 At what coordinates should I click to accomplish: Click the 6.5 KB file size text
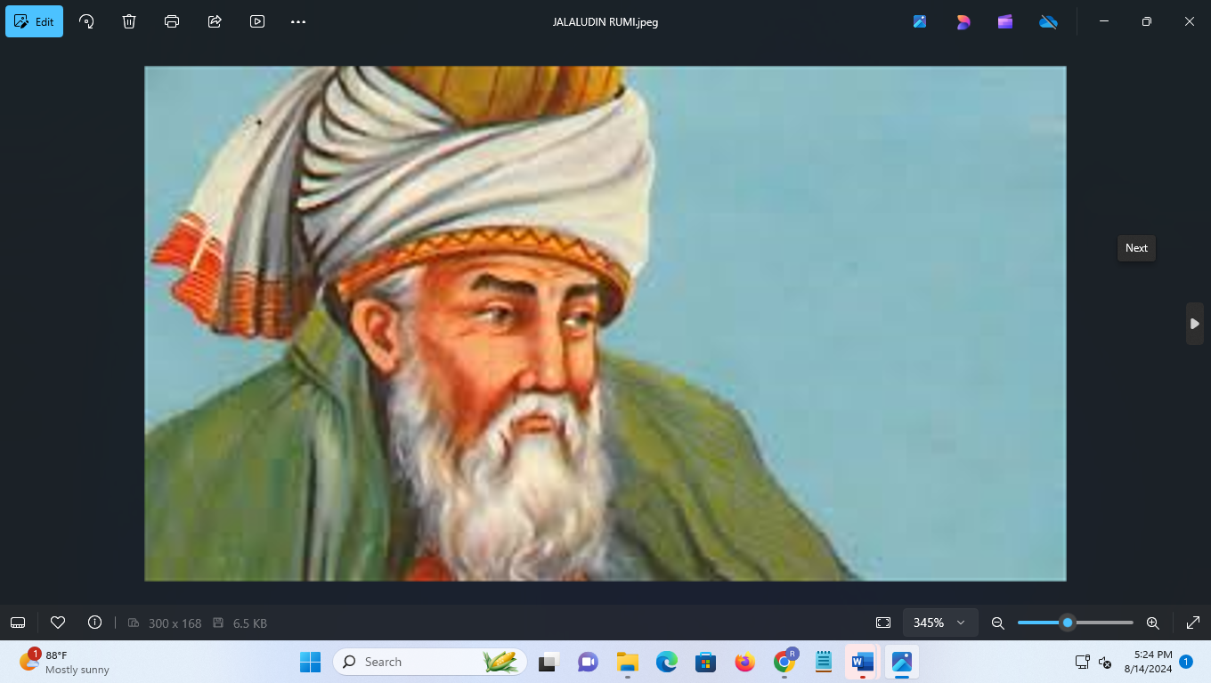click(x=250, y=623)
